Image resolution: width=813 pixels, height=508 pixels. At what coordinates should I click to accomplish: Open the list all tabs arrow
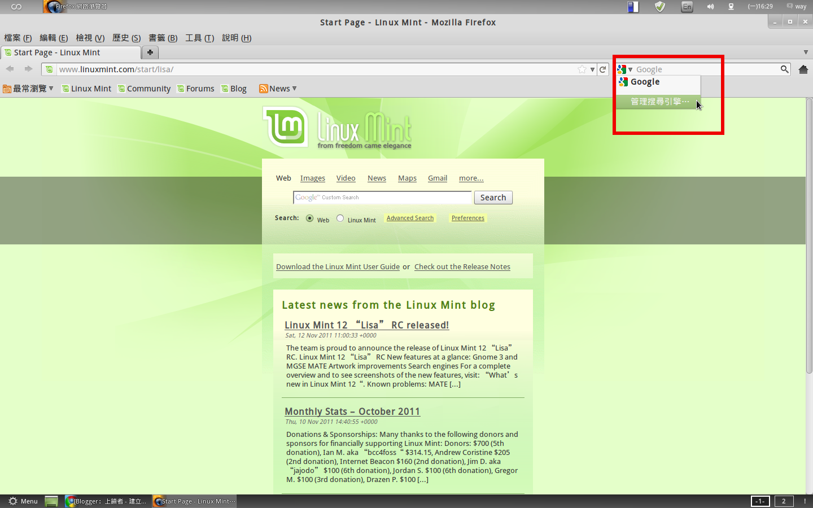[x=806, y=52]
